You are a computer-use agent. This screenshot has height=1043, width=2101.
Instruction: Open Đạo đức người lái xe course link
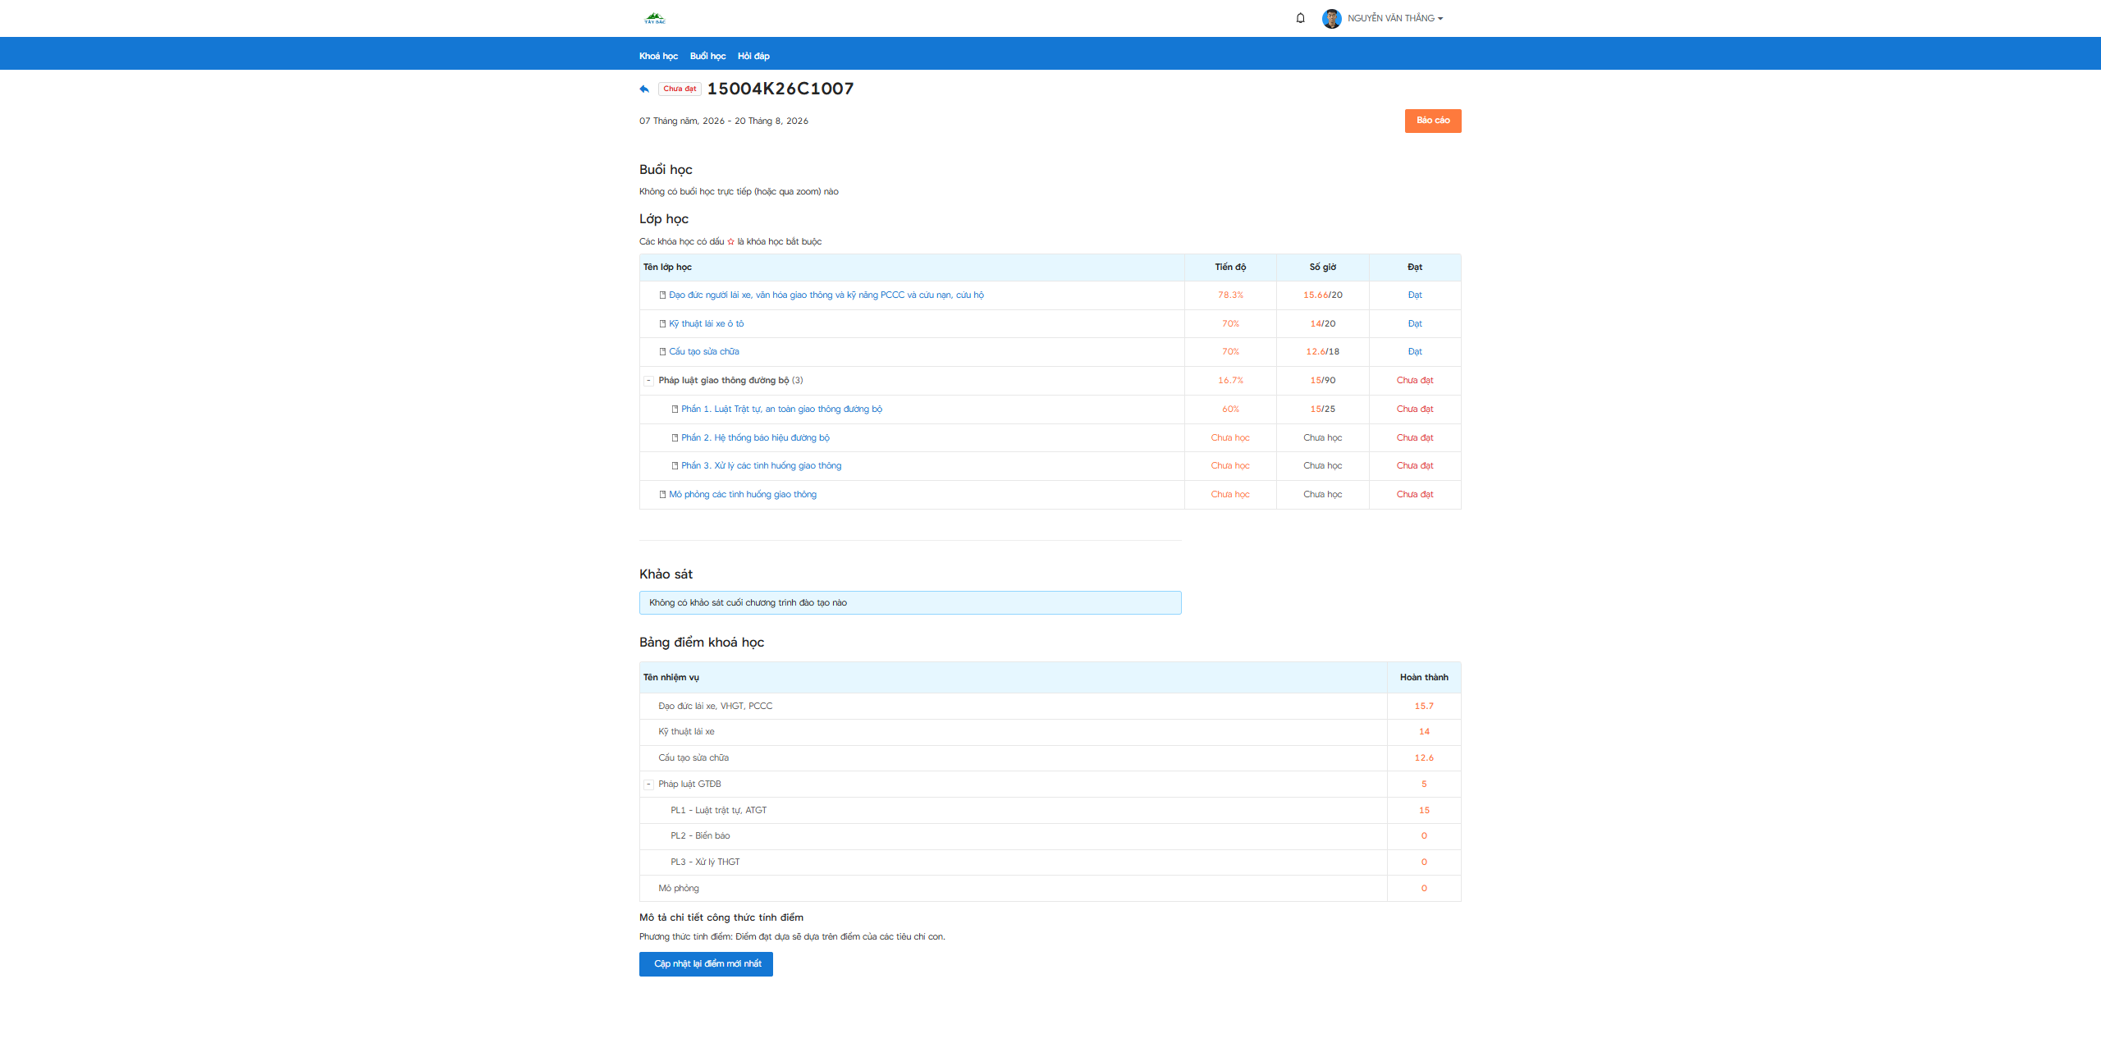(826, 295)
